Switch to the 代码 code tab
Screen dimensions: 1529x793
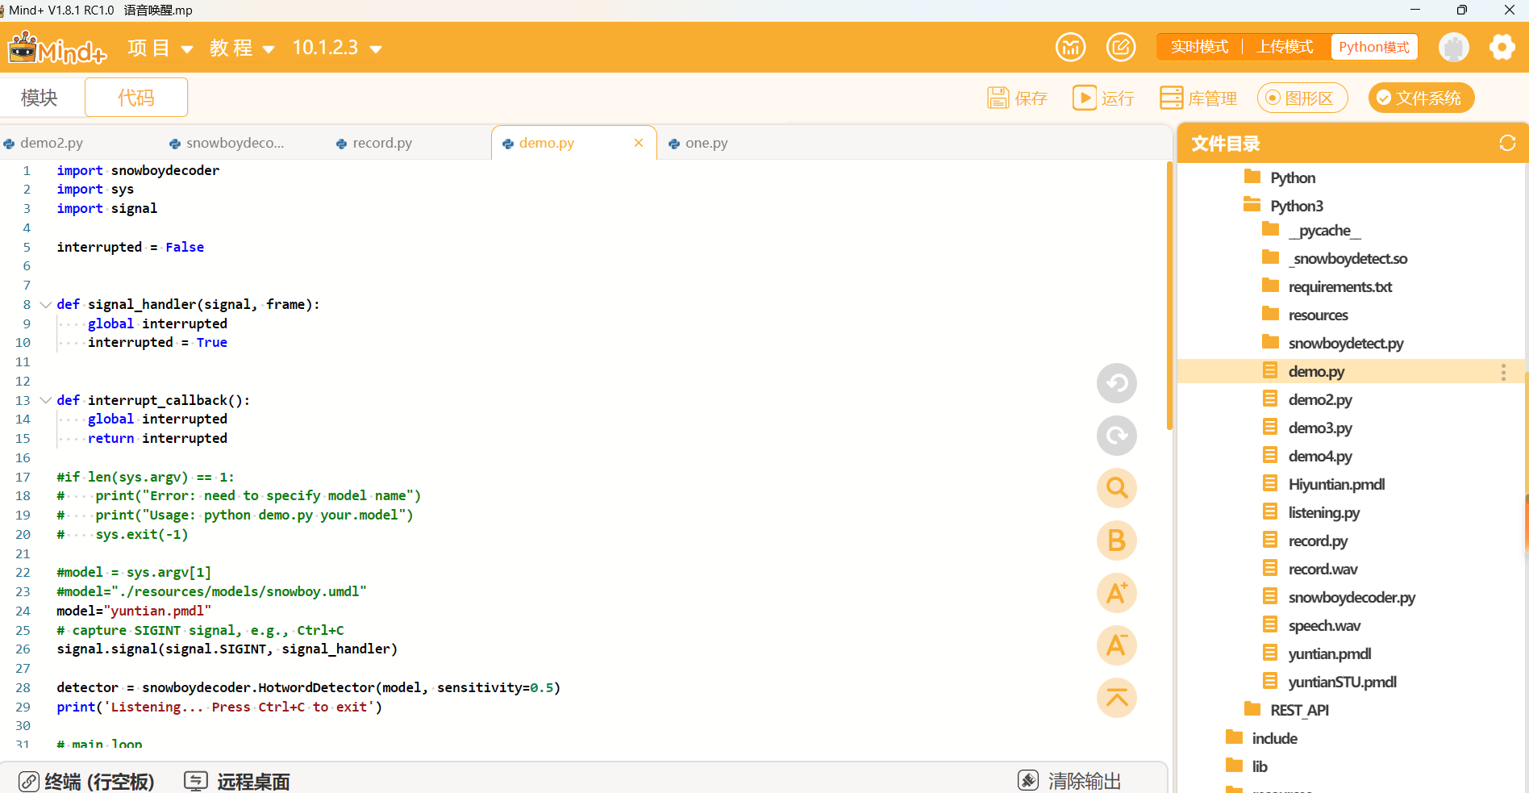pos(136,98)
